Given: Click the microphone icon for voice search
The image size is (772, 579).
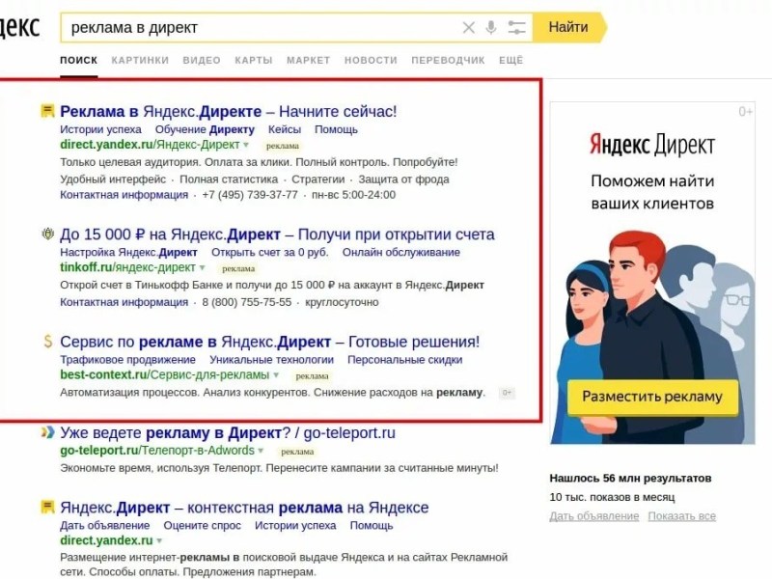Looking at the screenshot, I should (x=493, y=28).
